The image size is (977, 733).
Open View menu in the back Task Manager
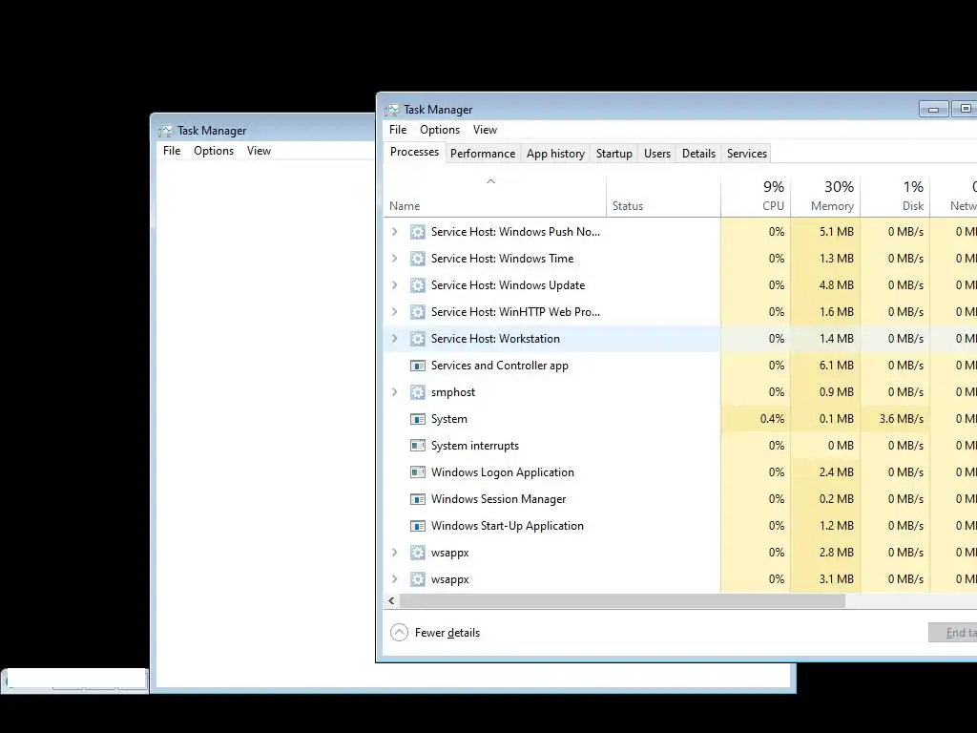(259, 151)
